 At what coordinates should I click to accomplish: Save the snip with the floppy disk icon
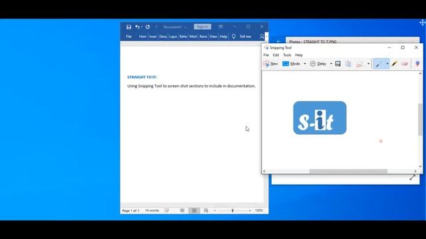coord(337,64)
